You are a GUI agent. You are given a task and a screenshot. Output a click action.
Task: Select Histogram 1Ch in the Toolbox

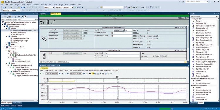tap(201, 97)
